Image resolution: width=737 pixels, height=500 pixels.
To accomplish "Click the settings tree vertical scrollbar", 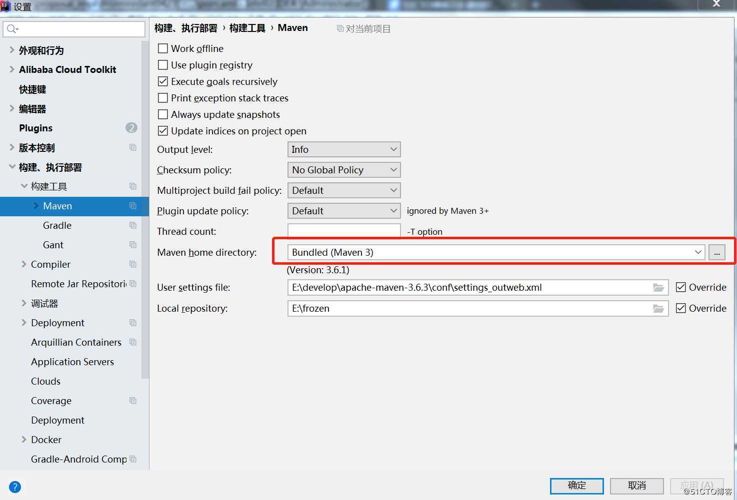I will [x=145, y=210].
